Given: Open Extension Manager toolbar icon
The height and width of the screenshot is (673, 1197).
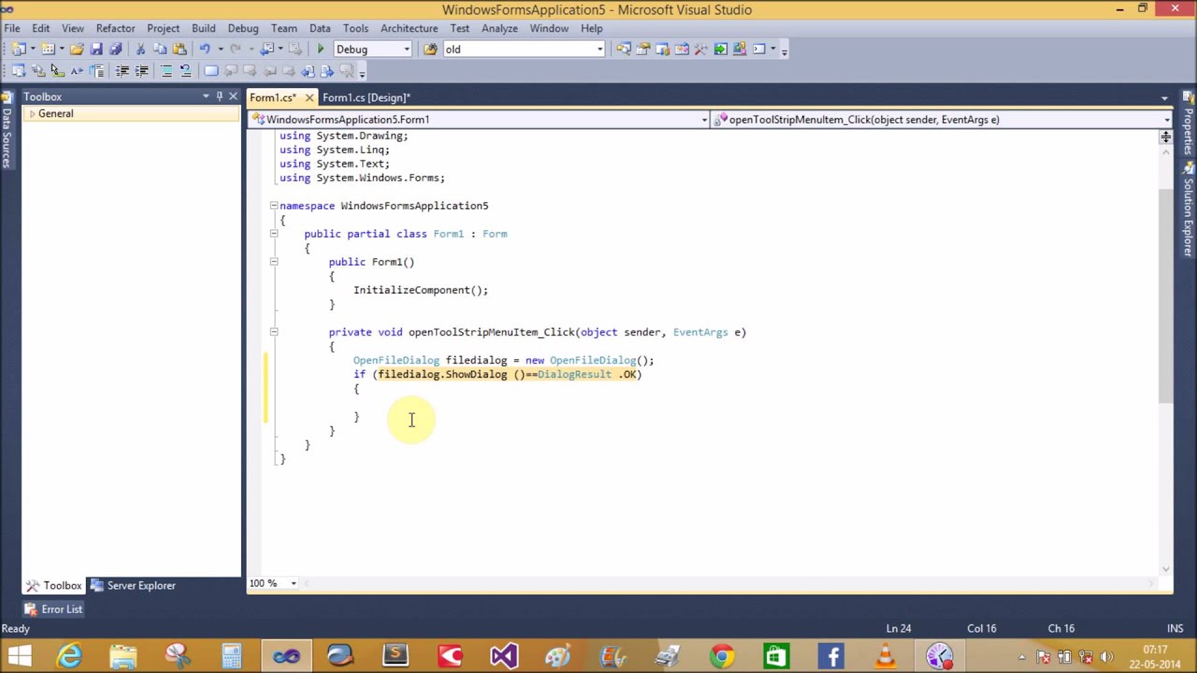Looking at the screenshot, I should (x=740, y=49).
